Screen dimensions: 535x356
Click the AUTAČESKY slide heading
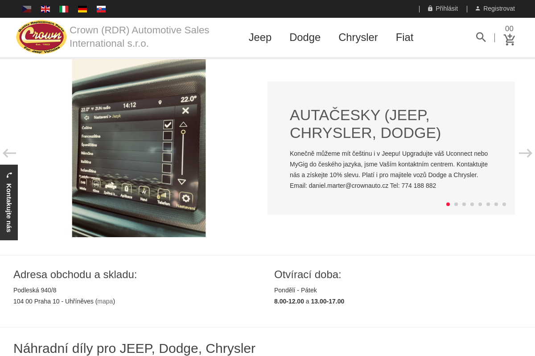pos(366,124)
